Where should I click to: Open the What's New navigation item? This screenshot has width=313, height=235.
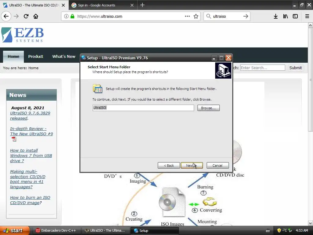[x=64, y=57]
